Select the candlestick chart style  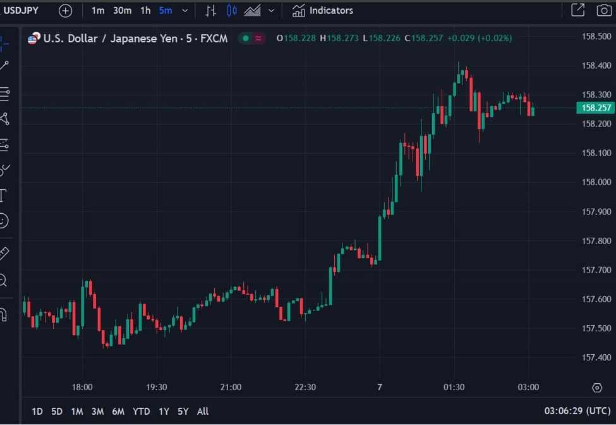[x=231, y=11]
